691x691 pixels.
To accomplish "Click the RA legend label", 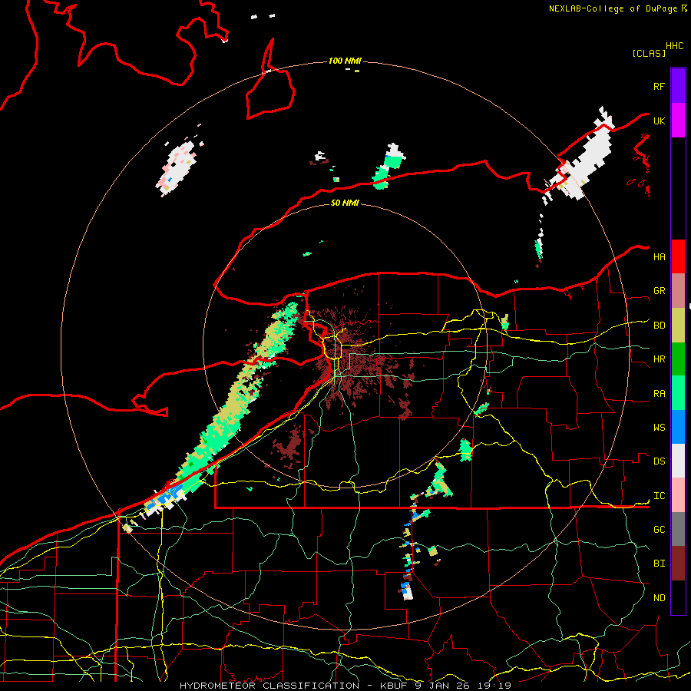I will [660, 393].
